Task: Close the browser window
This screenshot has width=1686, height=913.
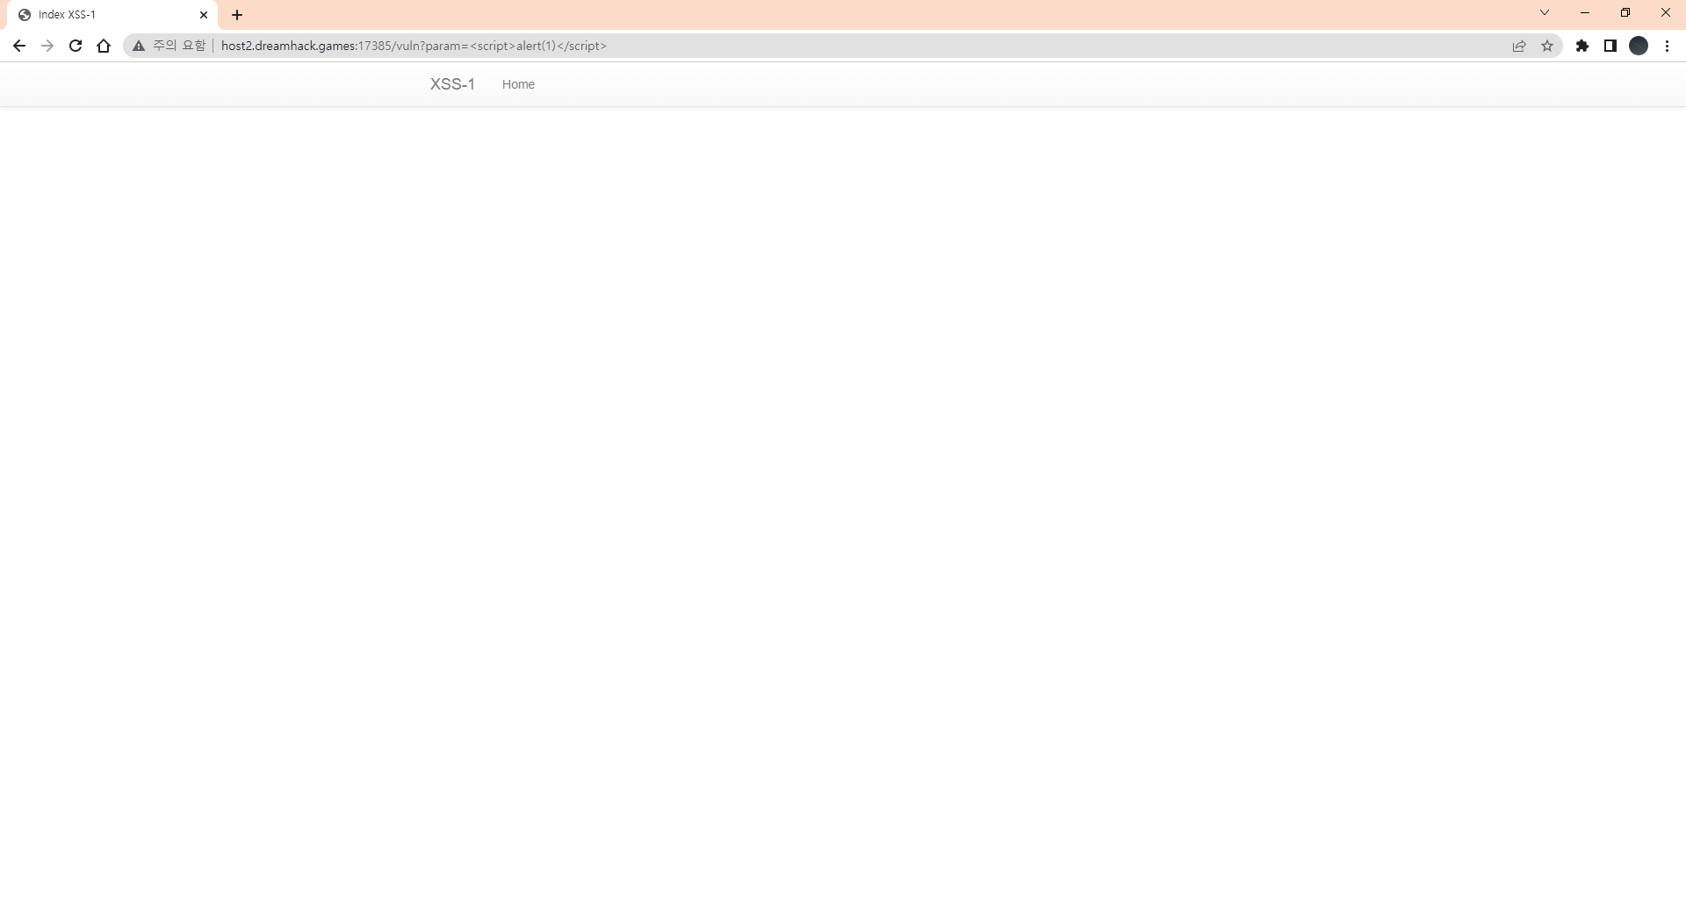Action: 1666,13
